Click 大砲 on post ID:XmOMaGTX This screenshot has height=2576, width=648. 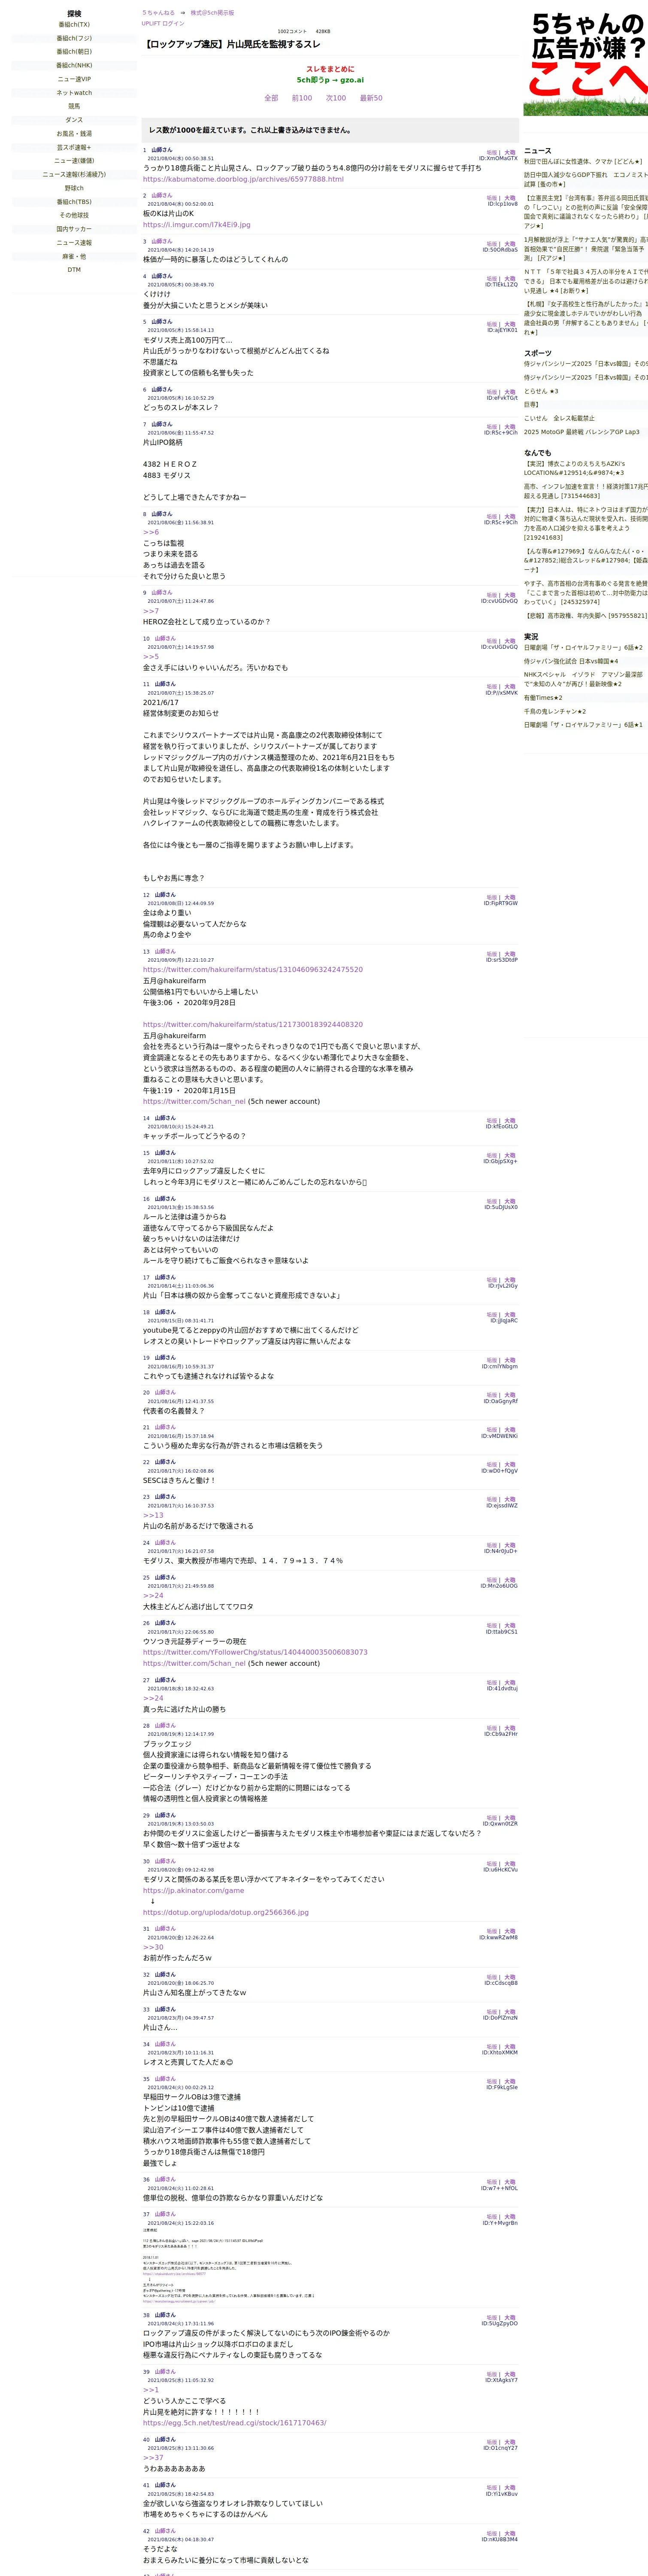click(x=510, y=153)
